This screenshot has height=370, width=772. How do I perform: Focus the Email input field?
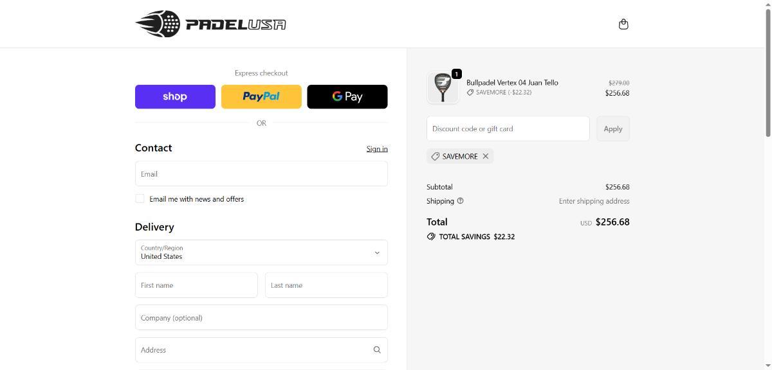click(261, 174)
